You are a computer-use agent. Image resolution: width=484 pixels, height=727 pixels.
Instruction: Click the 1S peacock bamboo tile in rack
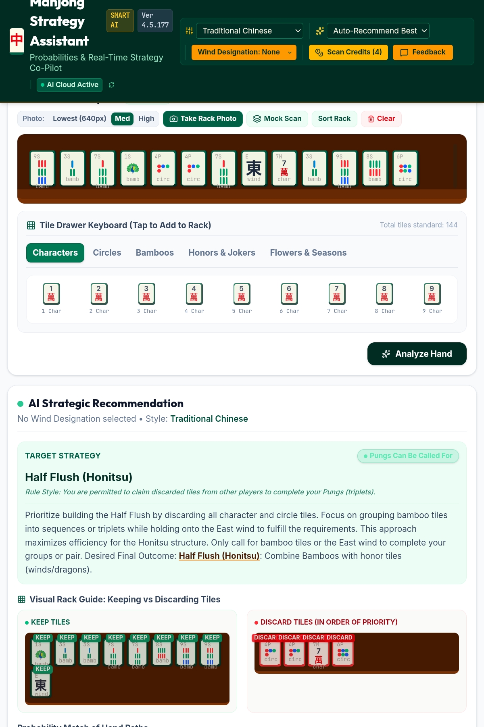click(133, 168)
